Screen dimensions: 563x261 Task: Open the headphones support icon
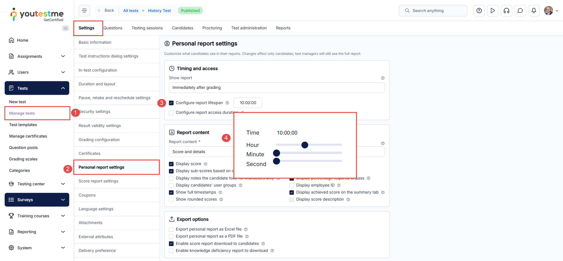[x=506, y=11]
